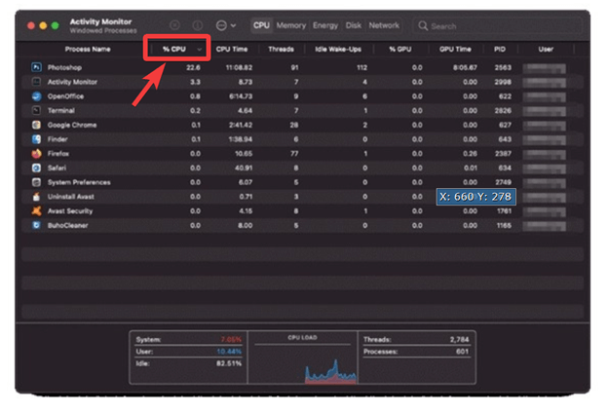Image resolution: width=608 pixels, height=413 pixels.
Task: Select the Activity Monitor process name
Action: [72, 82]
